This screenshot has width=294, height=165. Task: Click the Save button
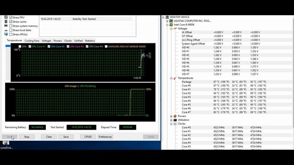[66, 137]
